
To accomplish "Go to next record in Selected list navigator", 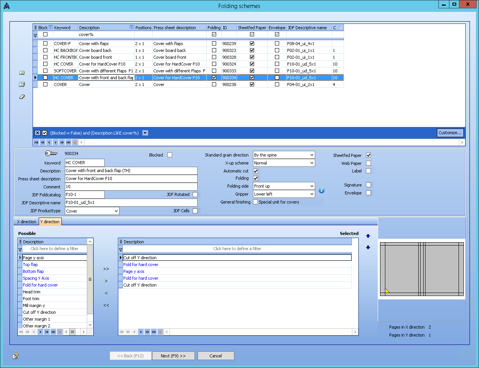I will pyautogui.click(x=141, y=332).
